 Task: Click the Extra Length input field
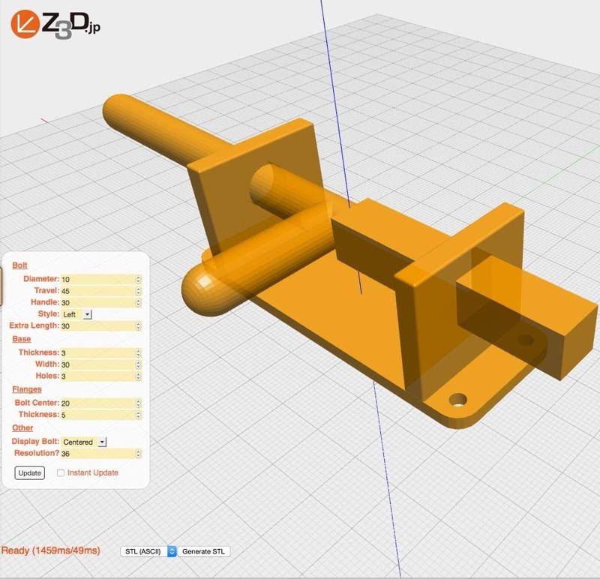click(101, 326)
